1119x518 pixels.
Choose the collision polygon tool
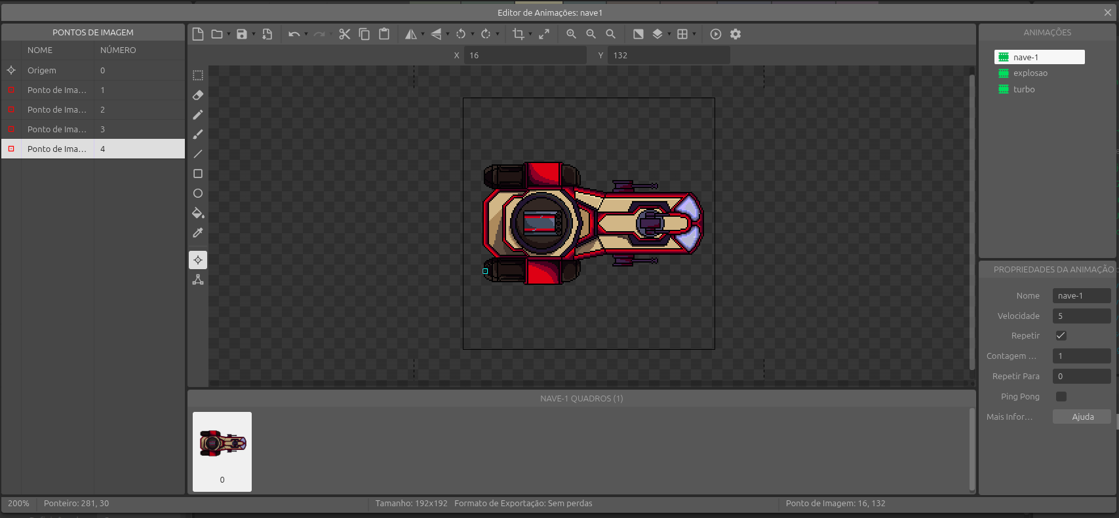(x=198, y=280)
